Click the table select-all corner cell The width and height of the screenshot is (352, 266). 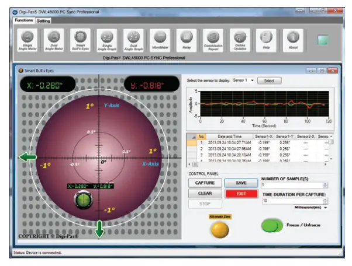tap(192, 136)
